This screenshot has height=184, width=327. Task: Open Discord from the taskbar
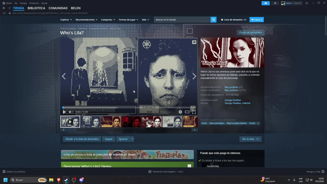point(81,180)
